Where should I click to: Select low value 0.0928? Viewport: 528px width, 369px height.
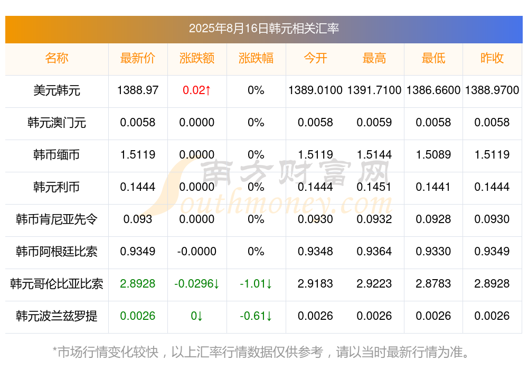[433, 219]
